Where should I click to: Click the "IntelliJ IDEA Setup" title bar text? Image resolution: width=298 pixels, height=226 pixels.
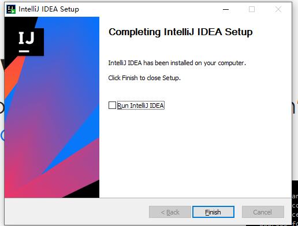point(49,9)
